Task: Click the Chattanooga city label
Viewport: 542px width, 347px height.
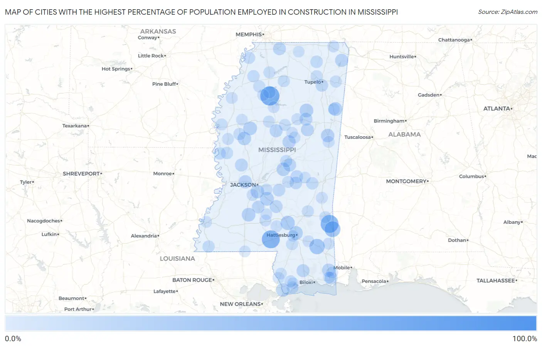Action: point(454,40)
